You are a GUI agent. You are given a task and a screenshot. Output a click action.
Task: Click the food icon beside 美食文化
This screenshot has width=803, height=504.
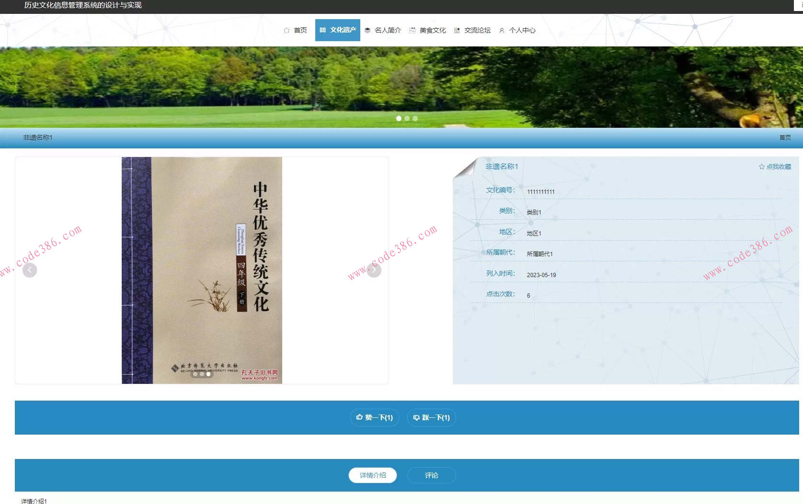(412, 30)
